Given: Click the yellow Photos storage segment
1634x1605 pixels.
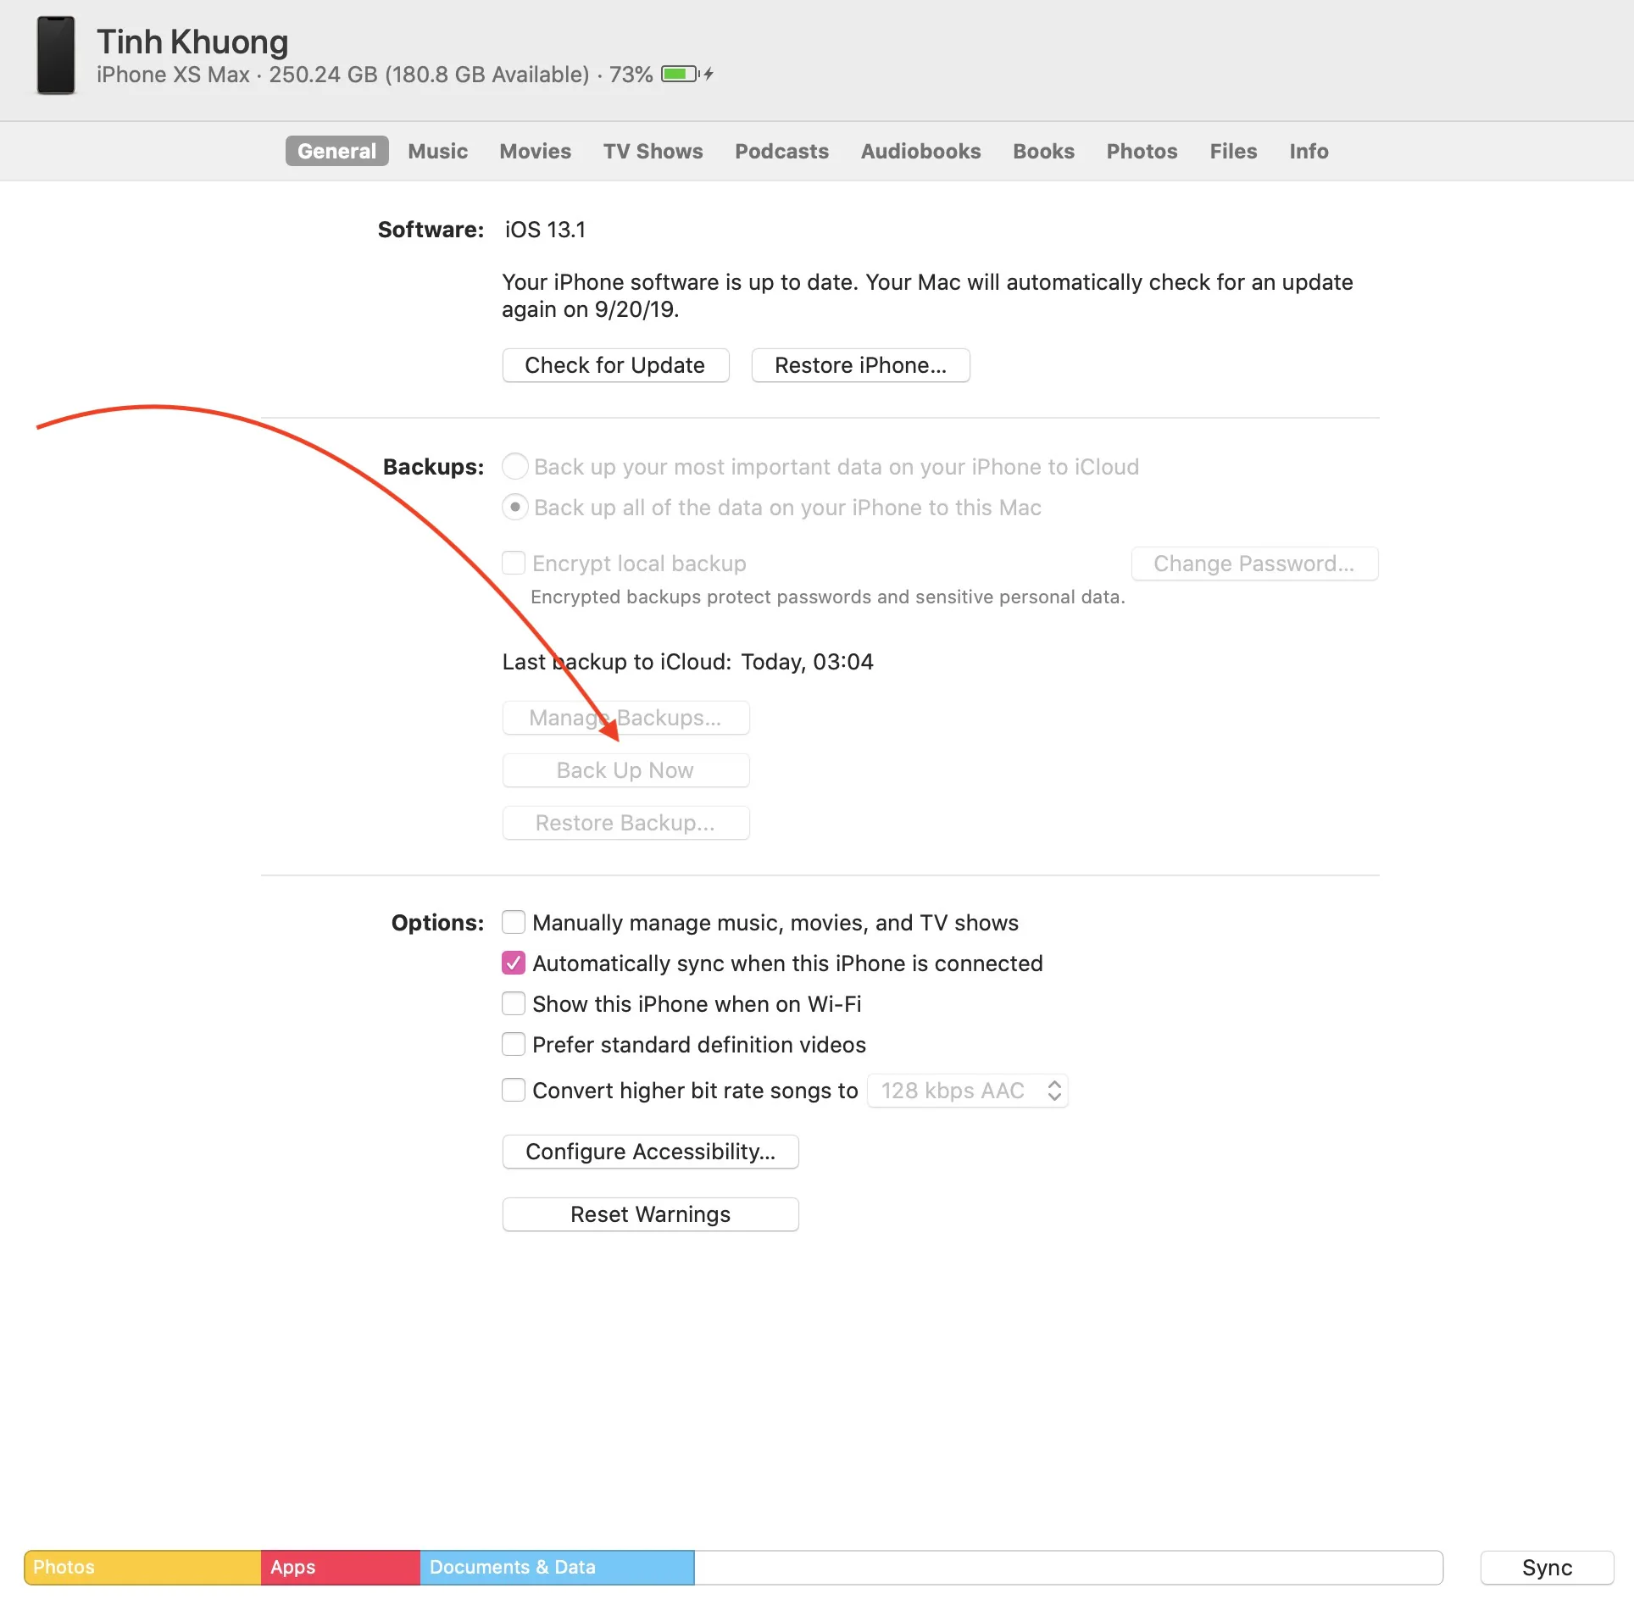Looking at the screenshot, I should coord(142,1568).
